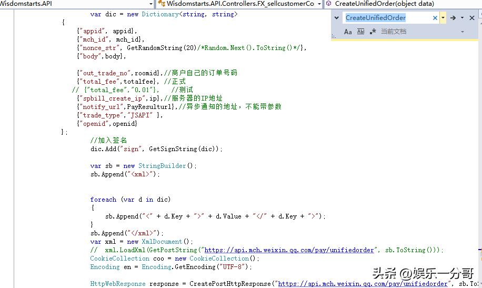Click the method cube icon beside CreateUnifiedOrder
This screenshot has height=288, width=482.
(329, 4)
